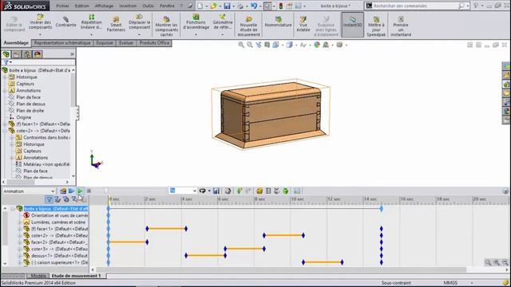The height and width of the screenshot is (287, 511).
Task: Collapse the cote<2> node in design tree
Action: tap(5, 131)
